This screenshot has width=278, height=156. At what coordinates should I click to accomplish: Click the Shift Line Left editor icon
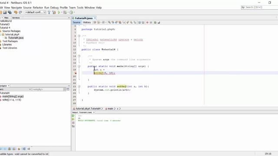(x=139, y=22)
